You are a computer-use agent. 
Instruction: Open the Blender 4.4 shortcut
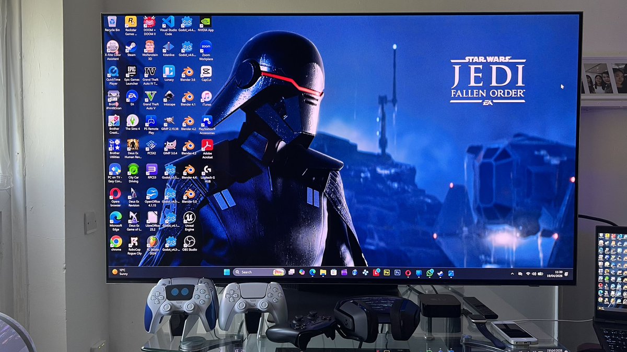point(189,171)
